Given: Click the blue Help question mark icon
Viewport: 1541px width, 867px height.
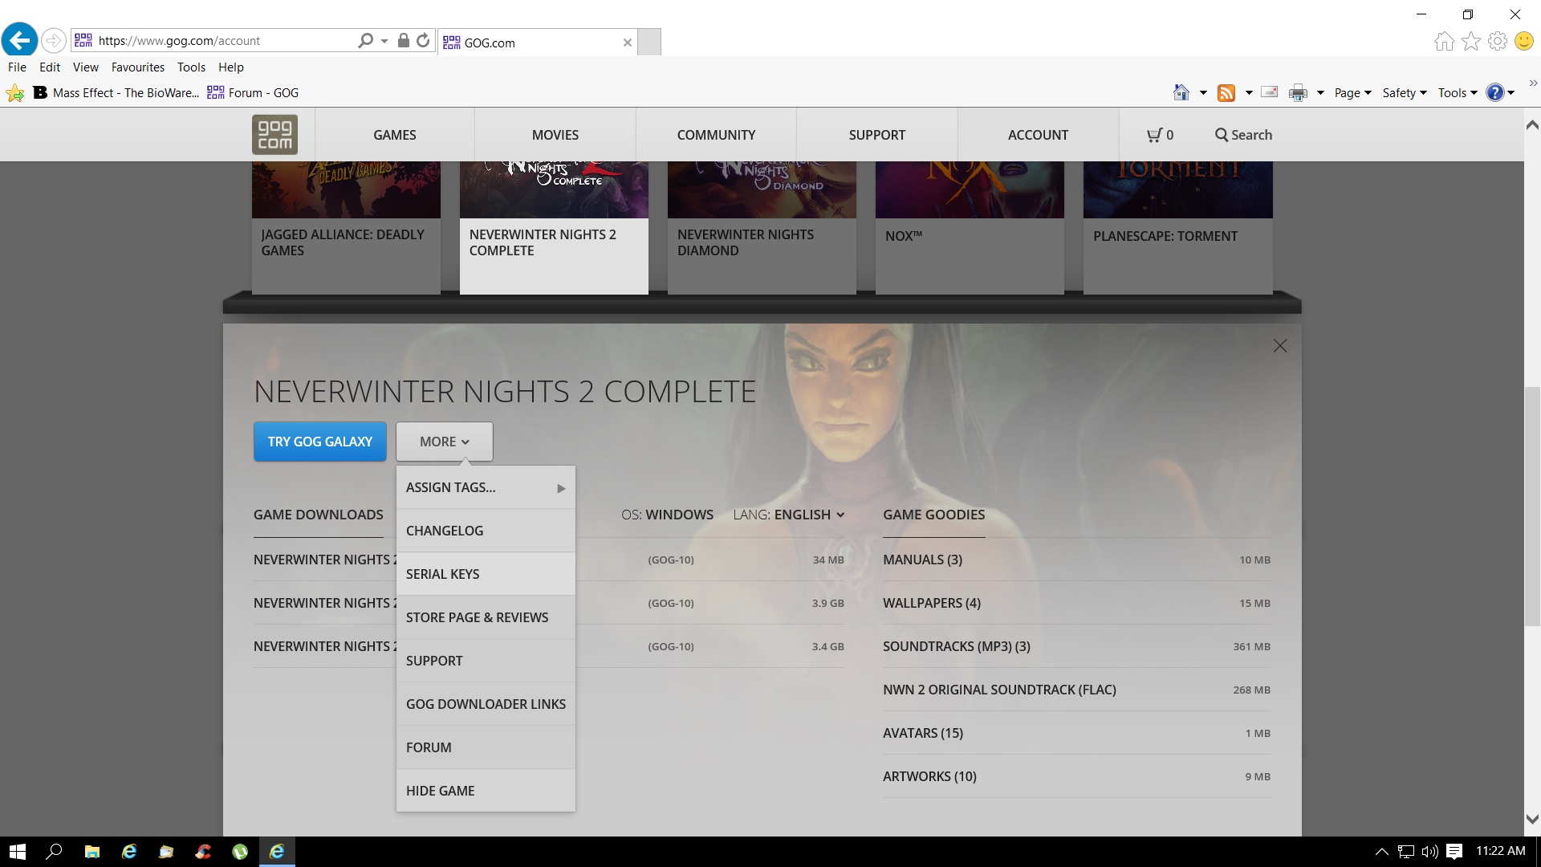Looking at the screenshot, I should (x=1494, y=93).
